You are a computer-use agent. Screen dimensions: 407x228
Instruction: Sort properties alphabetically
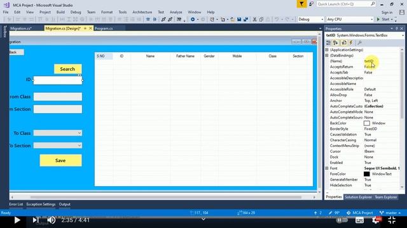336,43
